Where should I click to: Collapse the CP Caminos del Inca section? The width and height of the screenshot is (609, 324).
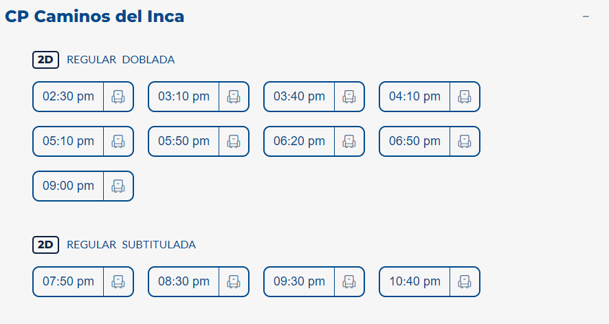tap(586, 17)
